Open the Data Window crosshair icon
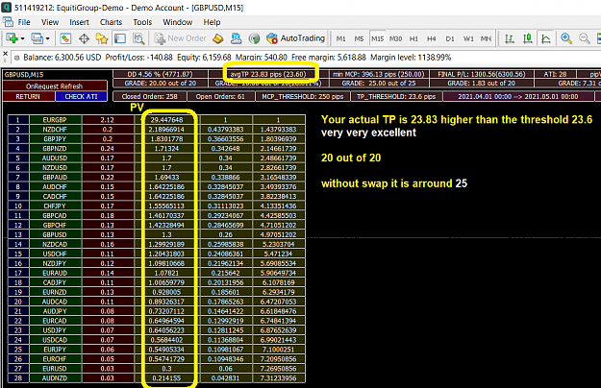601x388 pixels. click(84, 38)
